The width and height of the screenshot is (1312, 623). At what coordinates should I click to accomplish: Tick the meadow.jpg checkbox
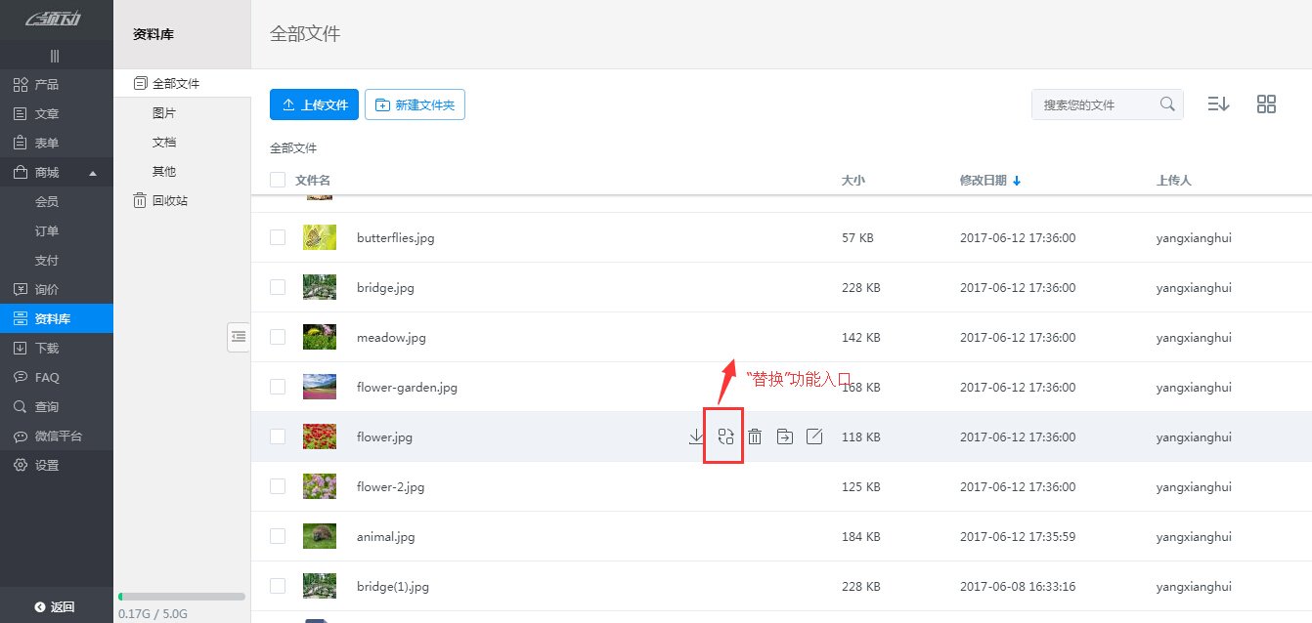pos(278,337)
